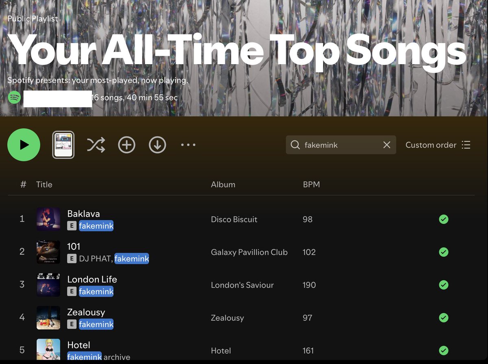The height and width of the screenshot is (364, 488).
Task: Open artist fakemink under Baklava
Action: click(96, 226)
